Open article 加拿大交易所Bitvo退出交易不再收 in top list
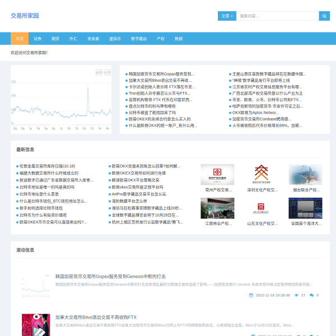Image resolution: width=336 pixels, height=336 pixels. click(x=160, y=81)
